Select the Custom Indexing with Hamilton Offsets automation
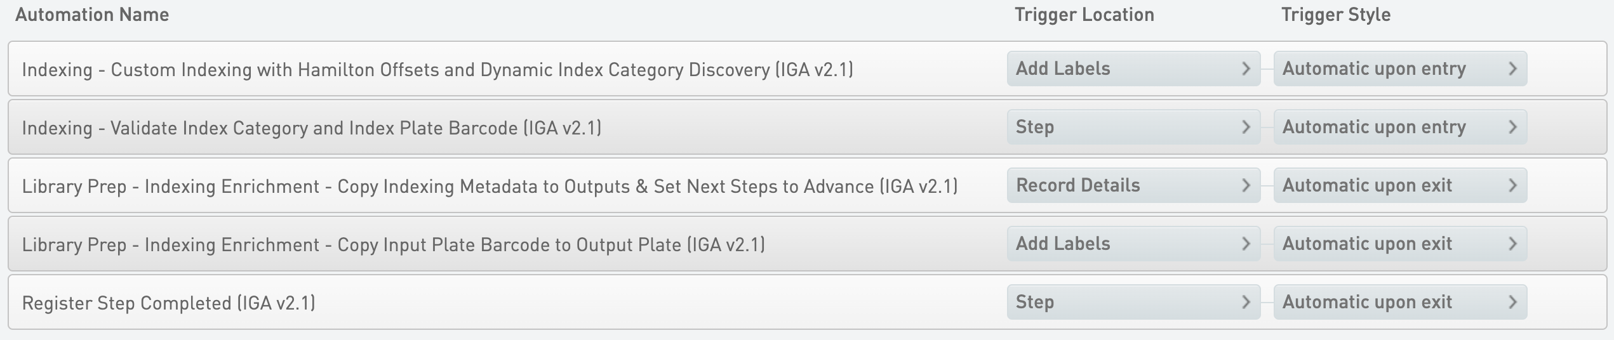Screen dimensions: 1614x340 pos(437,69)
